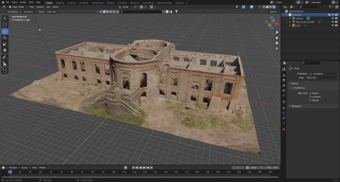The image size is (340, 182).
Task: Switch to UV Editing workspace tab
Action: click(x=84, y=3)
